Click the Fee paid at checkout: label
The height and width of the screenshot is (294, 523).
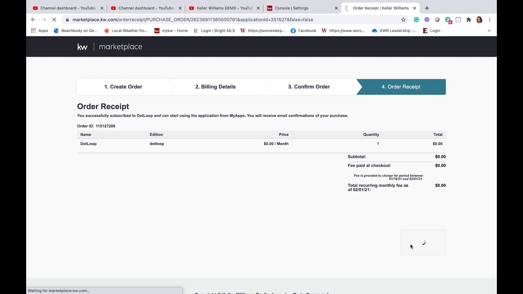(369, 166)
